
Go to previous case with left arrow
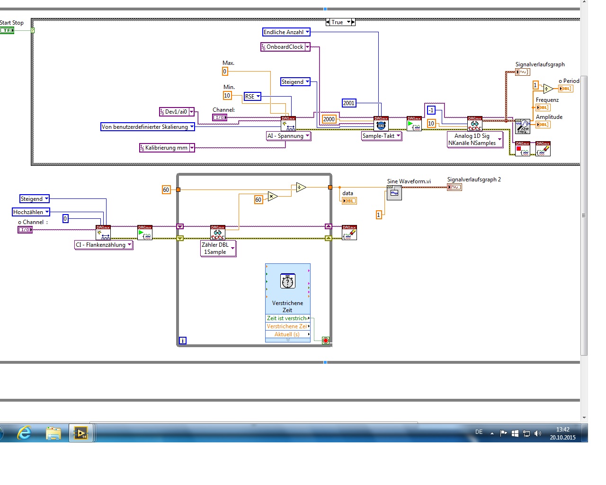tap(328, 22)
